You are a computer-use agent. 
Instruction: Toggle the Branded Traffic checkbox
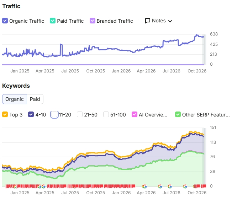93,21
